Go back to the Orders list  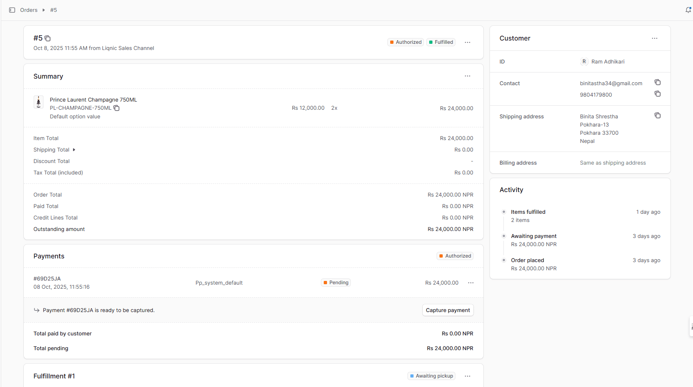pyautogui.click(x=28, y=10)
